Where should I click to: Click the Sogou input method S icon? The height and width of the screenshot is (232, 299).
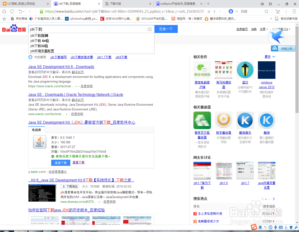[254, 227]
